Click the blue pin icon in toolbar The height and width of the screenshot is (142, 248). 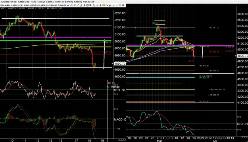point(113,6)
